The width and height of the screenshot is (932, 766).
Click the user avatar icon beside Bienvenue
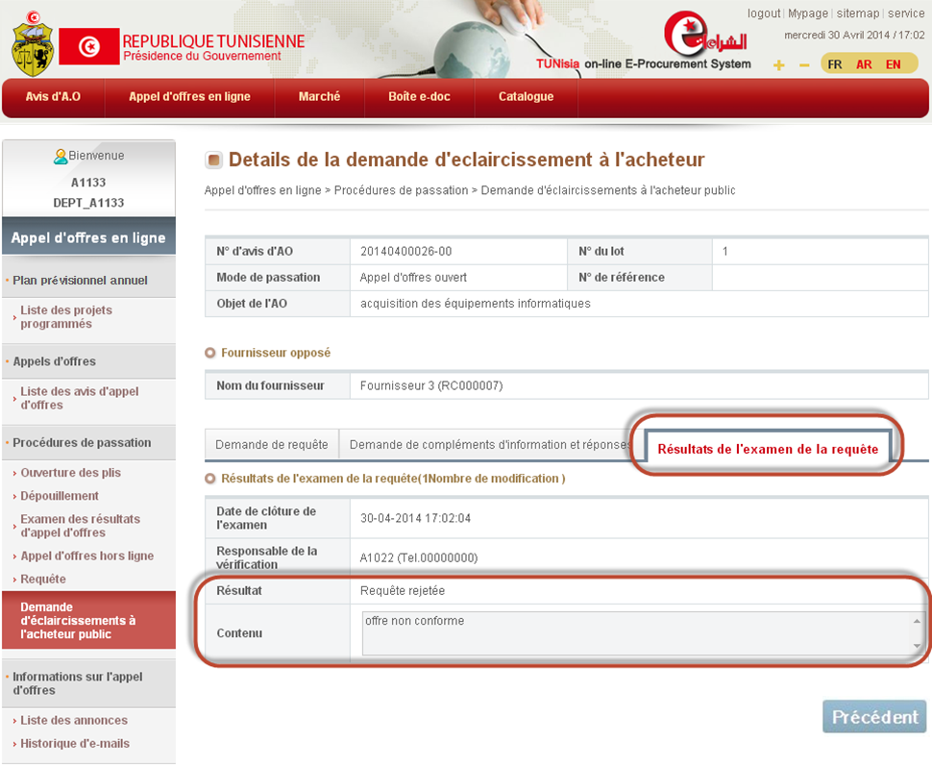[60, 156]
